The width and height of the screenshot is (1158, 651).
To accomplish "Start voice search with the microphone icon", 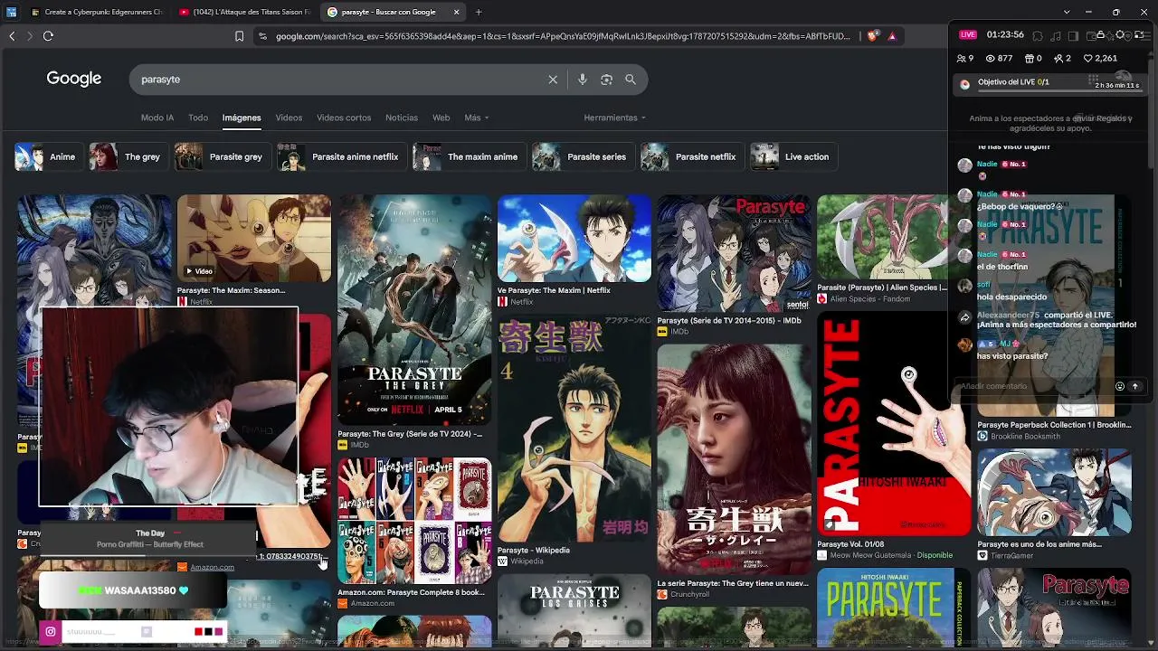I will click(x=582, y=80).
